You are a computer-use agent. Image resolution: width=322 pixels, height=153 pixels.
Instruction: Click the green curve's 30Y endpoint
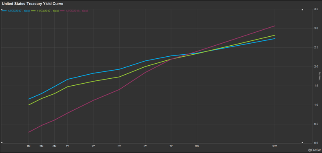(x=275, y=35)
